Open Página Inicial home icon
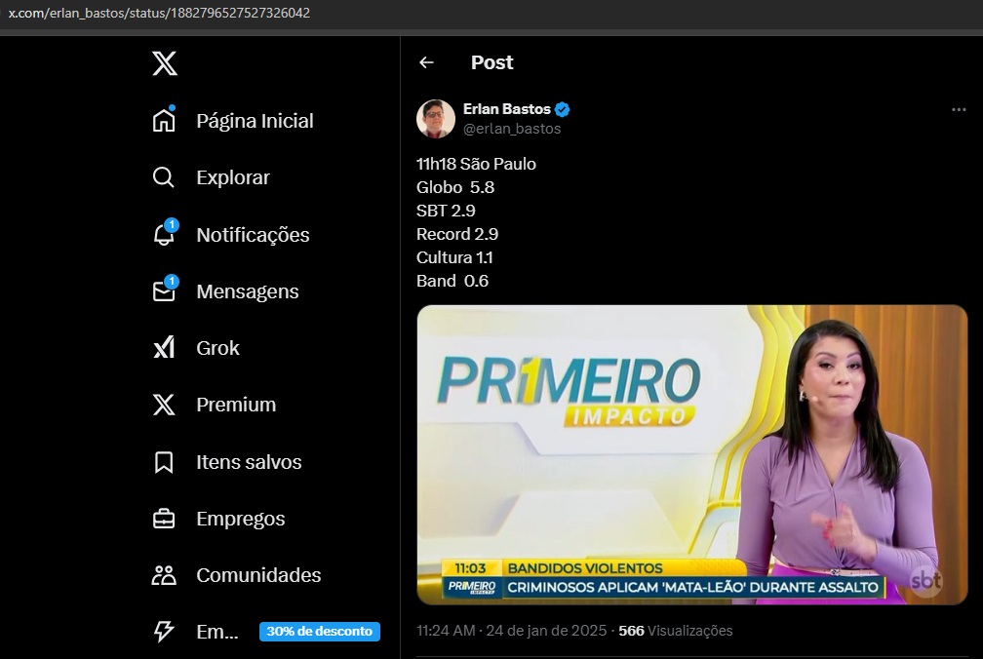 click(164, 121)
